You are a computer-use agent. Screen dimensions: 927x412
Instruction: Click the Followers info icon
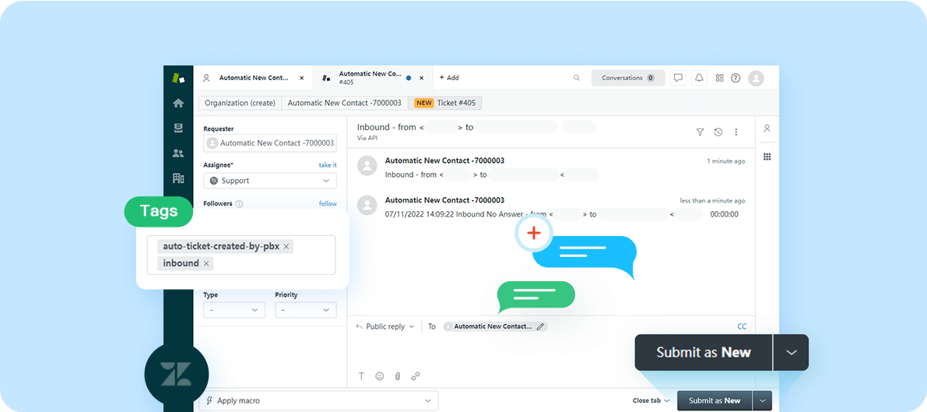click(239, 203)
